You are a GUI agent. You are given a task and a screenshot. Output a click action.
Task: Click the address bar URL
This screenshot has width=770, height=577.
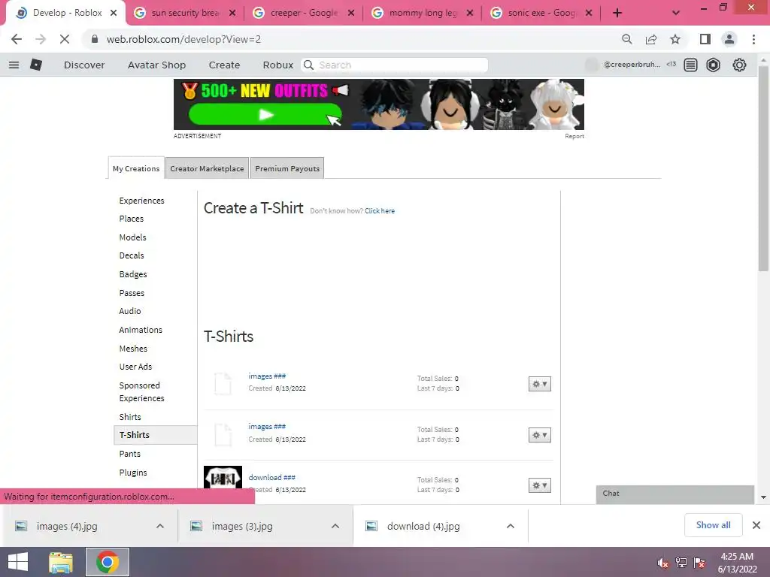click(183, 39)
